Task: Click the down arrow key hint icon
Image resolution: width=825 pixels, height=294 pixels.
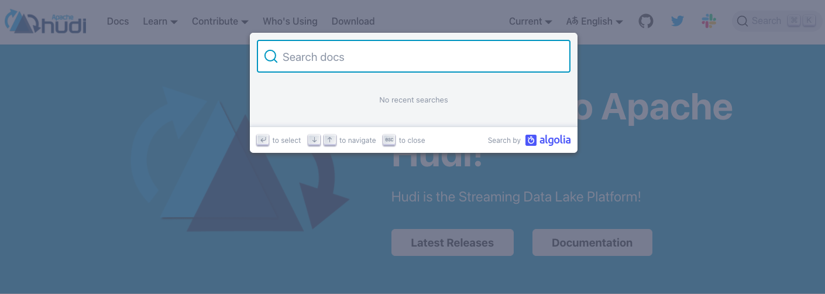Action: 314,140
